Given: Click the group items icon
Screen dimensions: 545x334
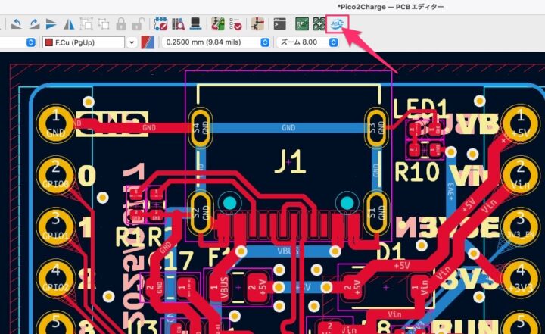Looking at the screenshot, I should click(86, 24).
